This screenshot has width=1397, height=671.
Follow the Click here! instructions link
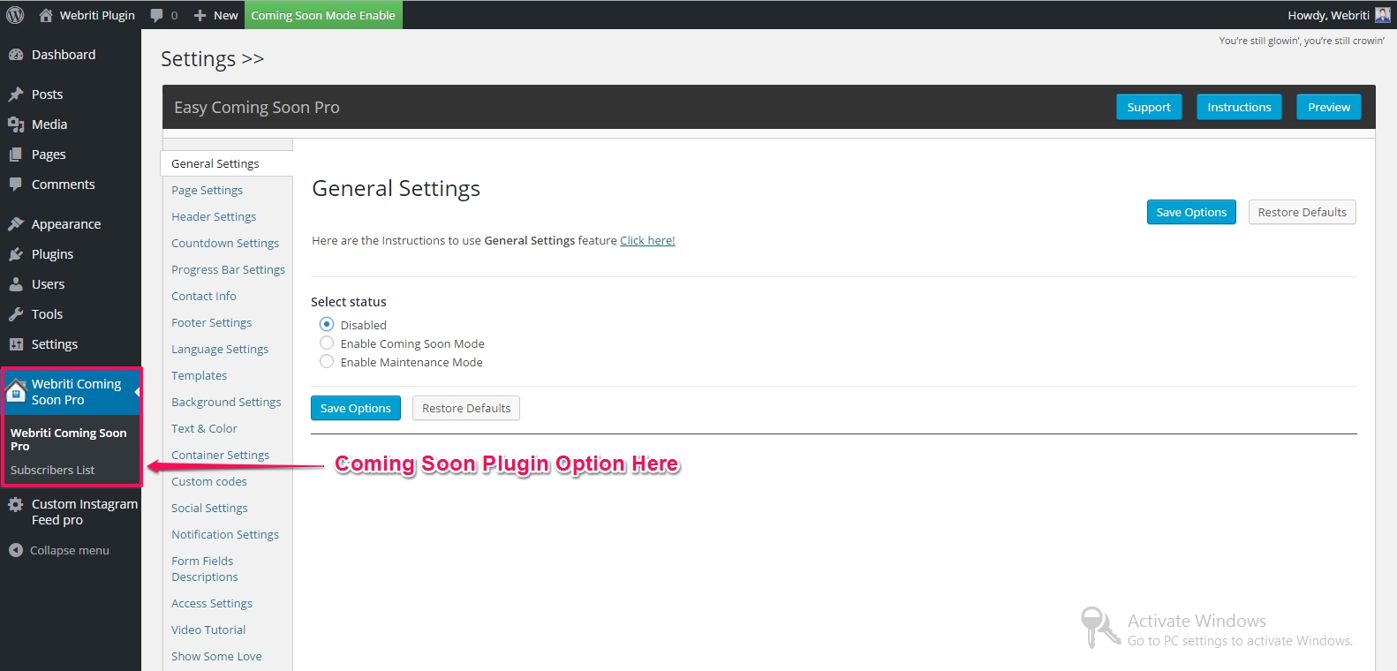pyautogui.click(x=647, y=240)
